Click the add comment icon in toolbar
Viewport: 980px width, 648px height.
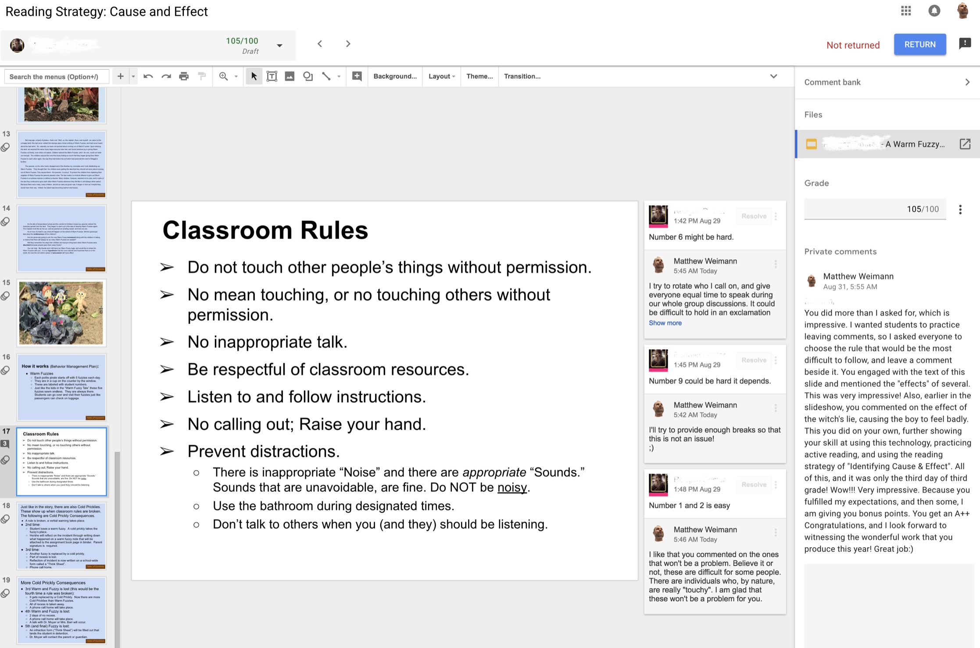click(x=357, y=76)
